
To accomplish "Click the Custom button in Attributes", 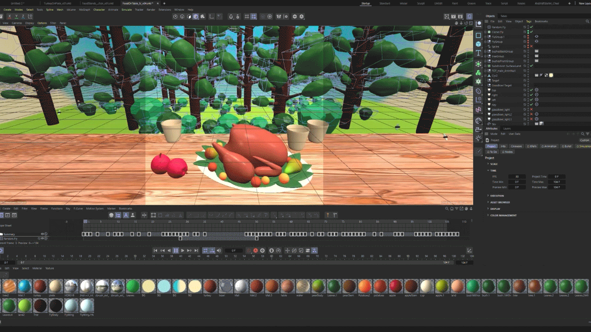I will pyautogui.click(x=585, y=140).
